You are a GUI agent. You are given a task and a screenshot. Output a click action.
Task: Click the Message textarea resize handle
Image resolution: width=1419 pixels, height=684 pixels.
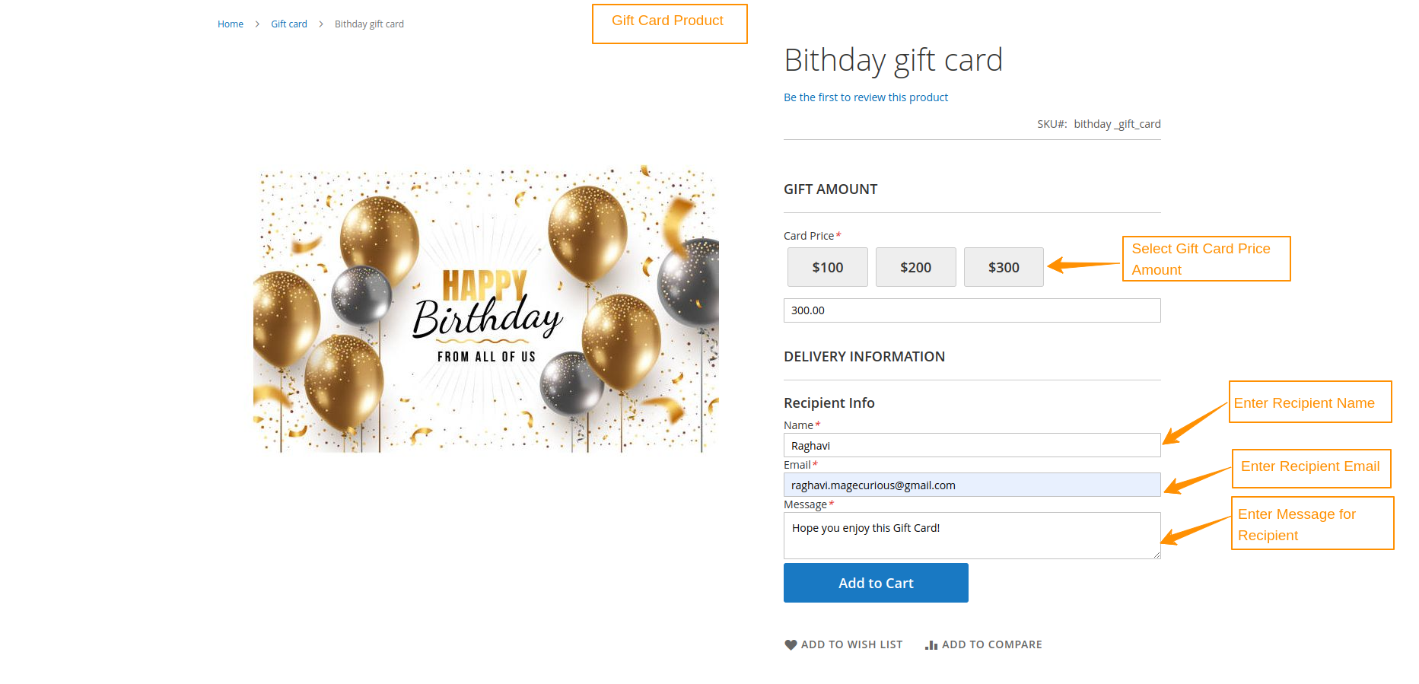[1157, 556]
